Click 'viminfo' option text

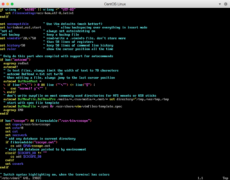pyautogui.click(x=13, y=38)
